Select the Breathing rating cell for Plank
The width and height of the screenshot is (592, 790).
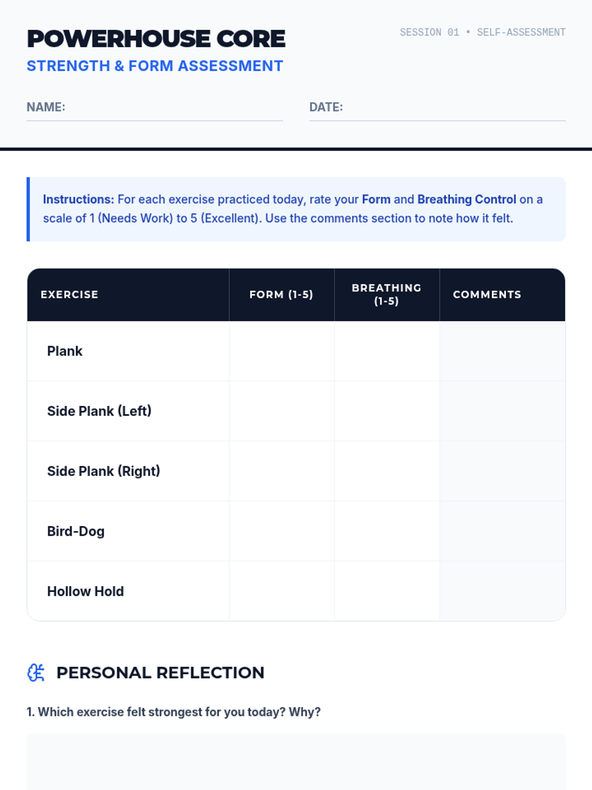(x=387, y=351)
